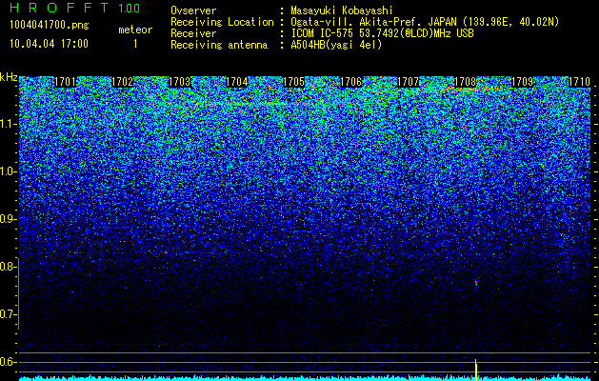The image size is (599, 381).
Task: Click the 1709 time marker
Action: click(522, 82)
